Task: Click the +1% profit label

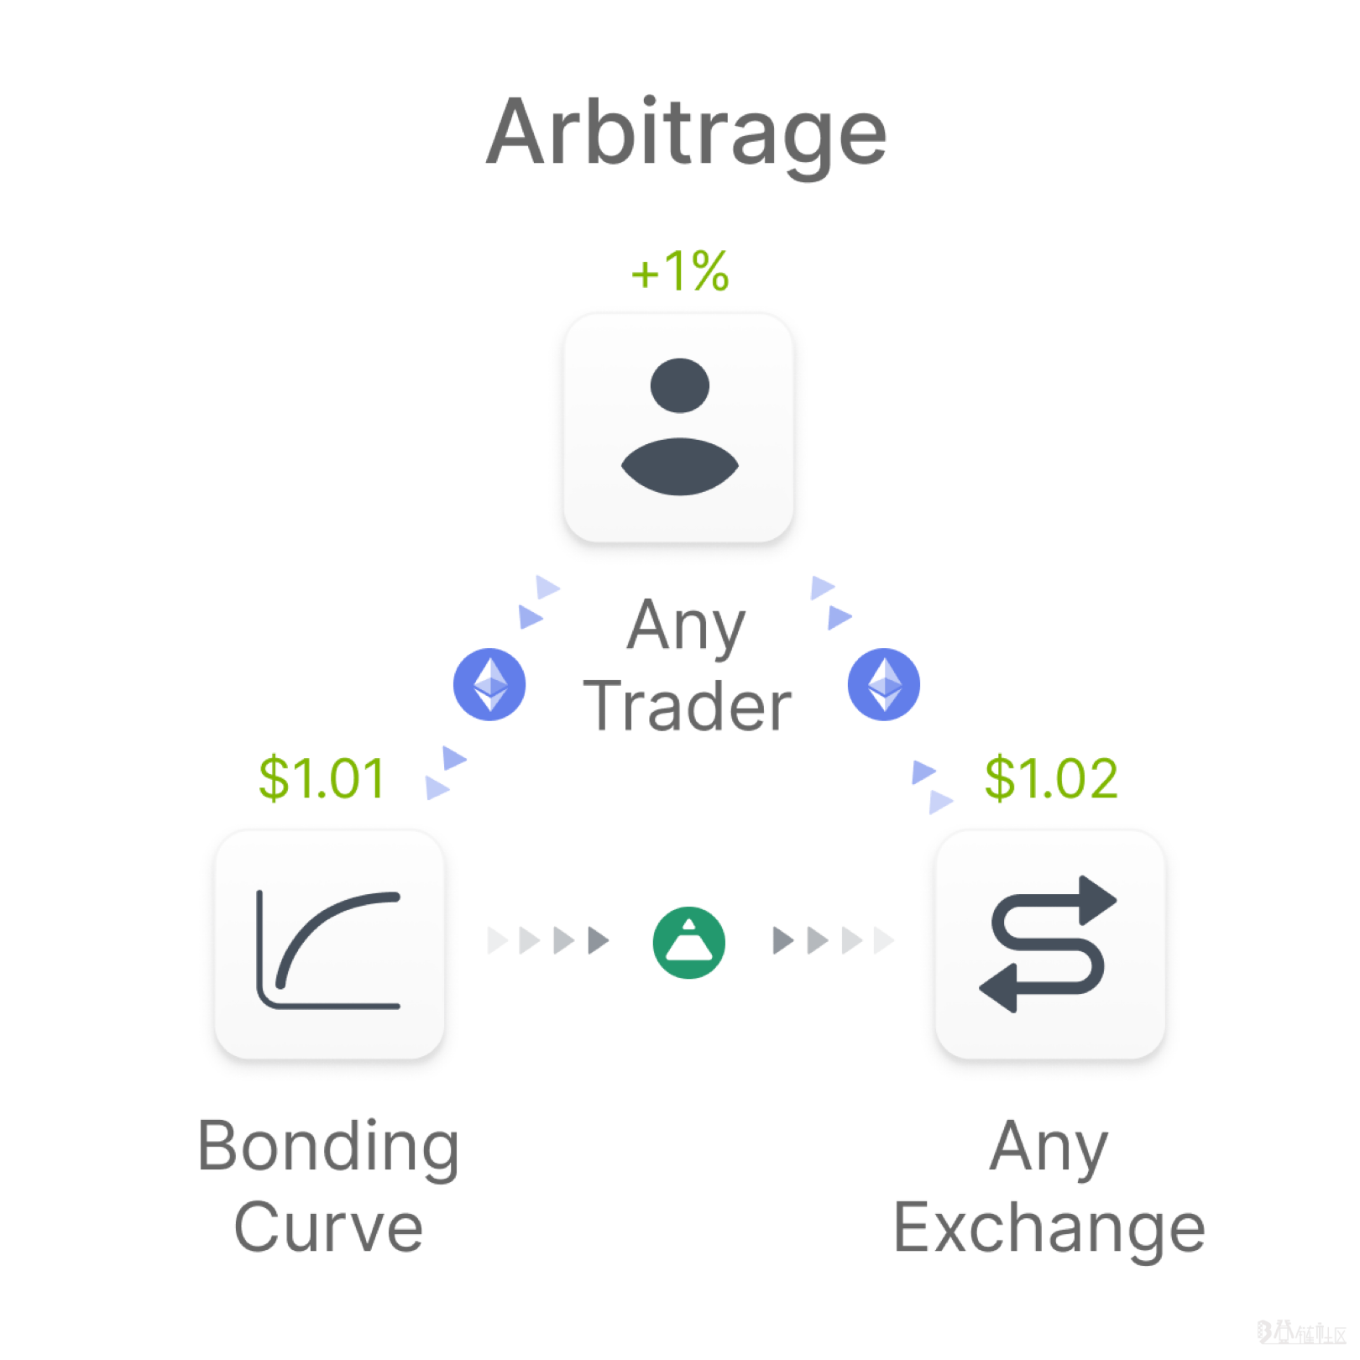Action: pyautogui.click(x=680, y=271)
